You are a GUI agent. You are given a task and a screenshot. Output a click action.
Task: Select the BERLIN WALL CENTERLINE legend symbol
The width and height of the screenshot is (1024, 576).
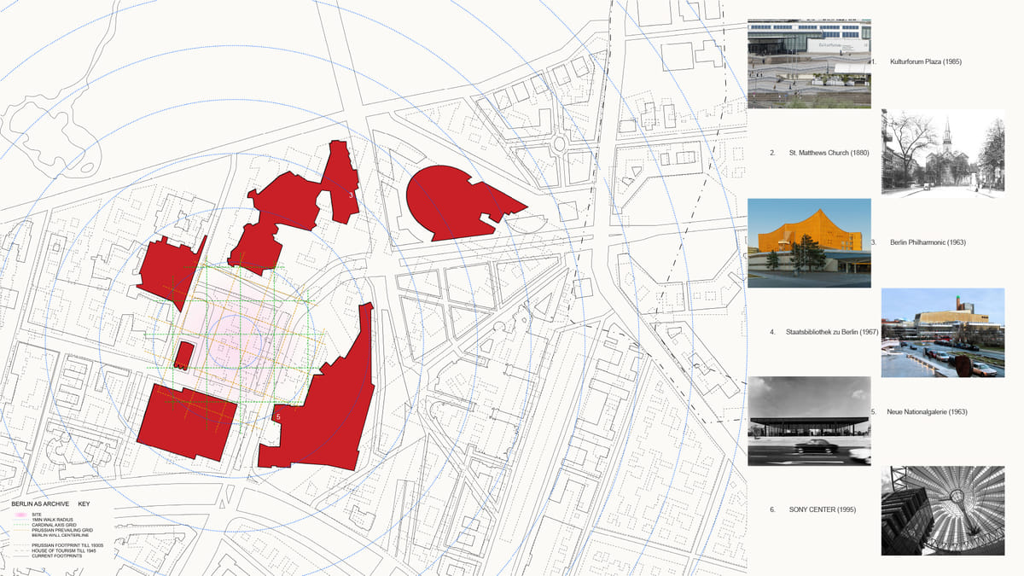pyautogui.click(x=20, y=535)
